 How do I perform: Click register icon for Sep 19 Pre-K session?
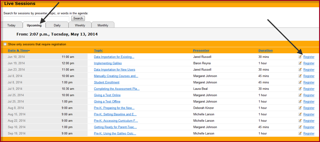(300, 134)
